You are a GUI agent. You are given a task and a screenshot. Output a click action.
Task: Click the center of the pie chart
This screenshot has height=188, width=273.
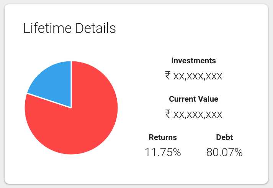pos(71,108)
